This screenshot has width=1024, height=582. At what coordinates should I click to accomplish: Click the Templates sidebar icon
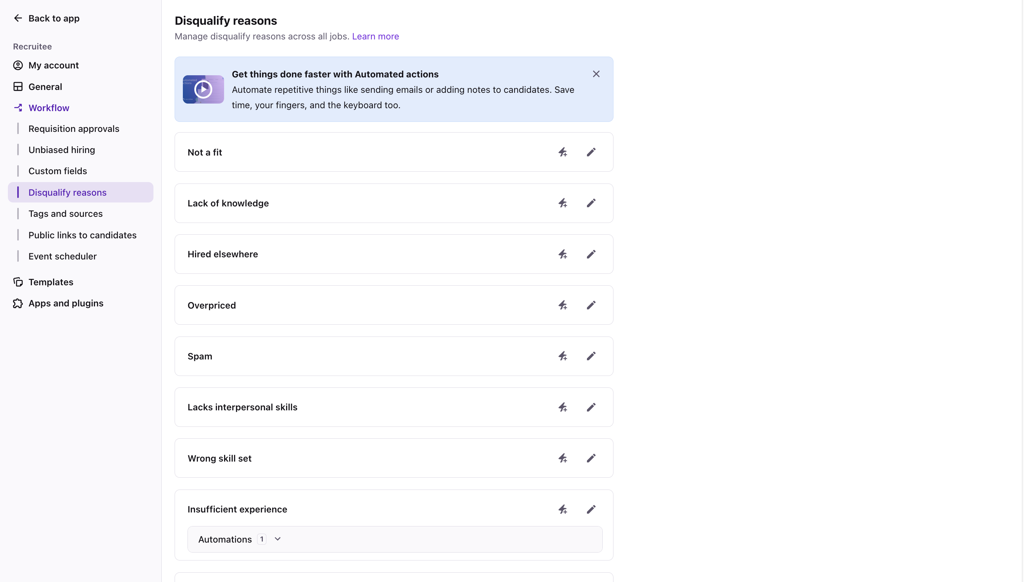point(18,282)
